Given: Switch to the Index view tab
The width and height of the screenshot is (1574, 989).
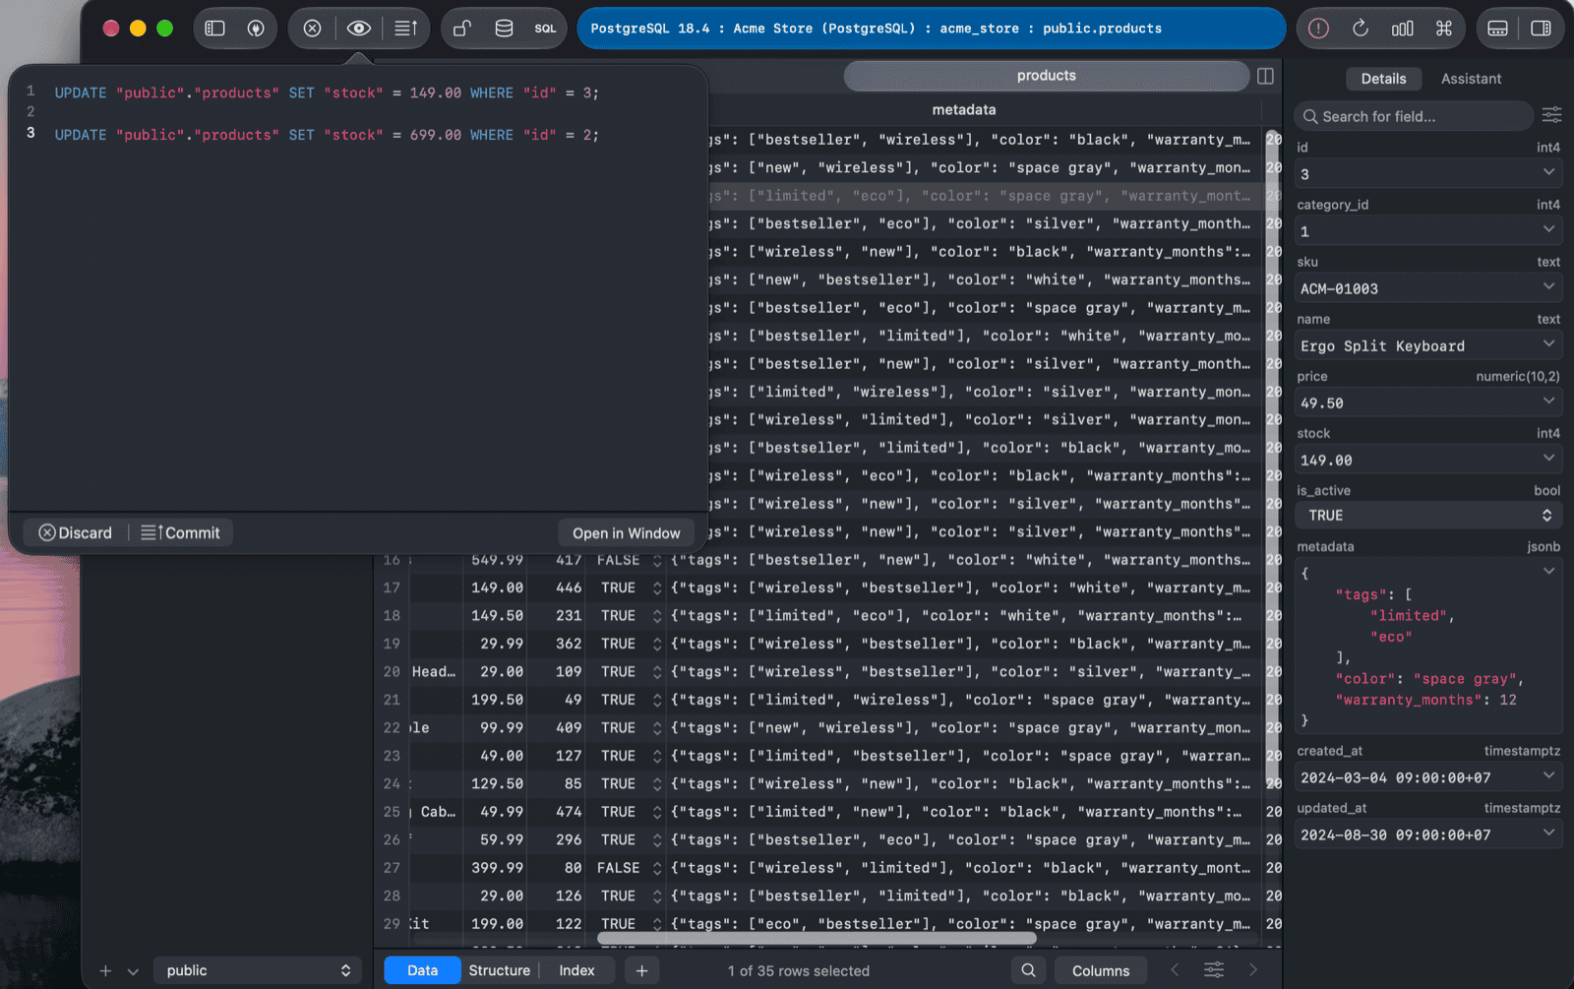Looking at the screenshot, I should point(576,970).
